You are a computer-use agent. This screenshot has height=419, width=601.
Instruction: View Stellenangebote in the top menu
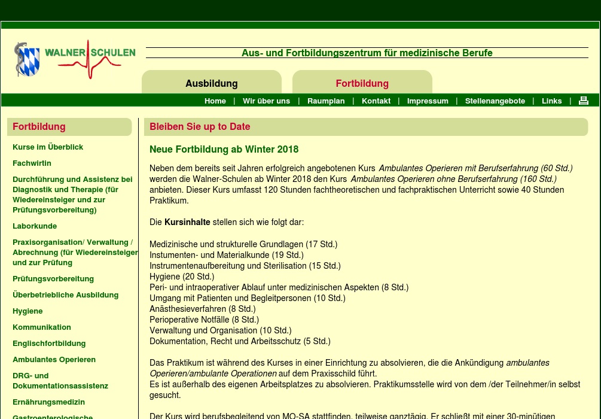click(x=495, y=101)
